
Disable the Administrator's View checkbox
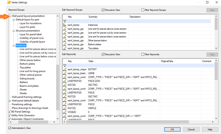(10, 128)
